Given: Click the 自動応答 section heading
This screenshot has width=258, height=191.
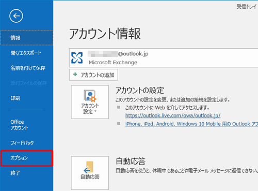Looking at the screenshot, I should coord(131,161).
